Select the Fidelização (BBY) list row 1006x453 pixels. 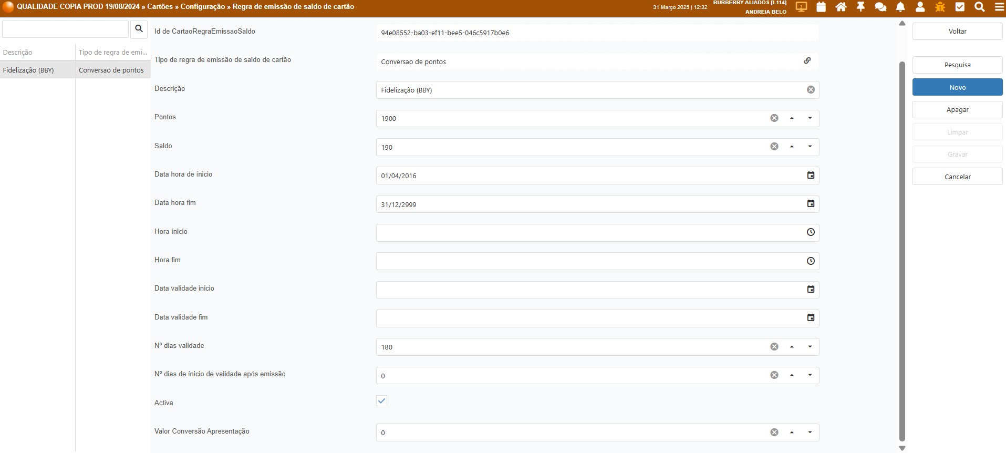click(x=75, y=70)
